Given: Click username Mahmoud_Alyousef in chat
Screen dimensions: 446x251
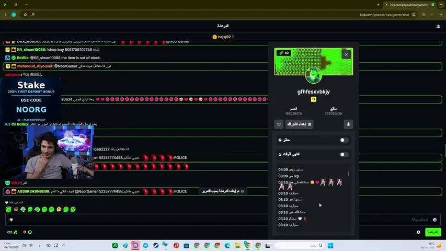Looking at the screenshot, I should coord(35,66).
